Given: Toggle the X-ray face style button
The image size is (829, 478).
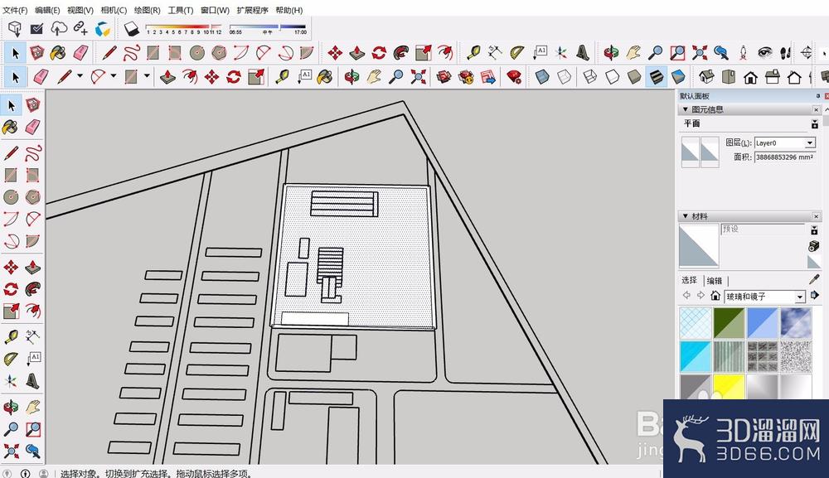Looking at the screenshot, I should point(542,77).
